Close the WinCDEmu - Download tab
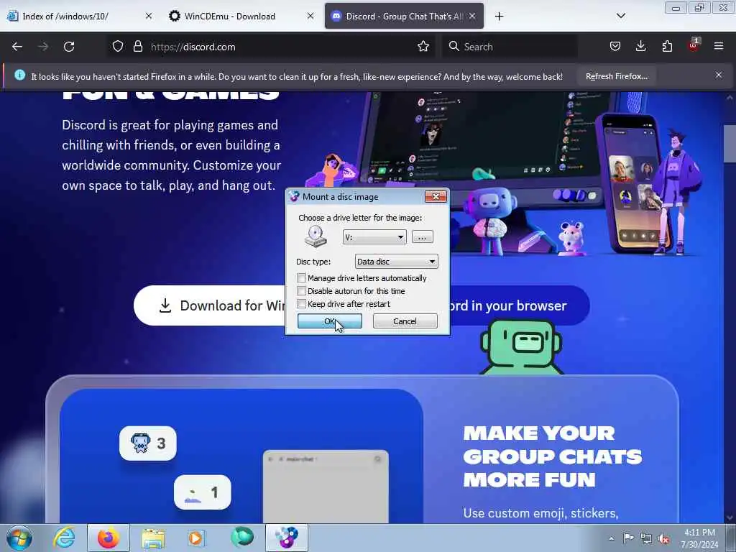 [310, 17]
